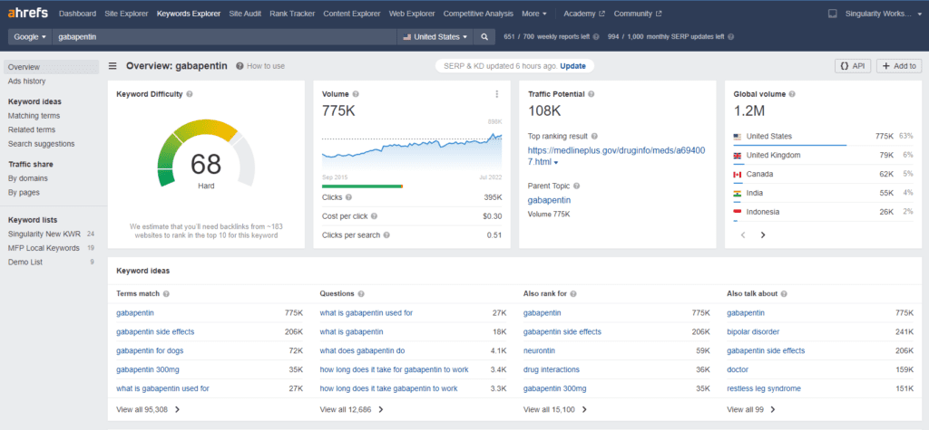This screenshot has width=929, height=430.
Task: Click the Also talk about info icon
Action: click(x=784, y=294)
